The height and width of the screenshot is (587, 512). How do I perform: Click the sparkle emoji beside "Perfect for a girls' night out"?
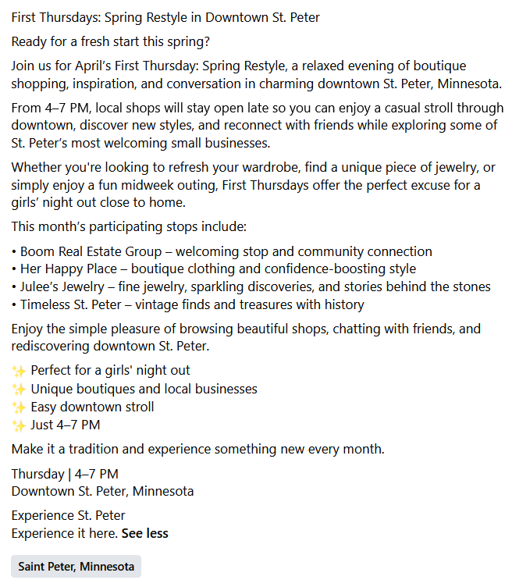pyautogui.click(x=19, y=370)
